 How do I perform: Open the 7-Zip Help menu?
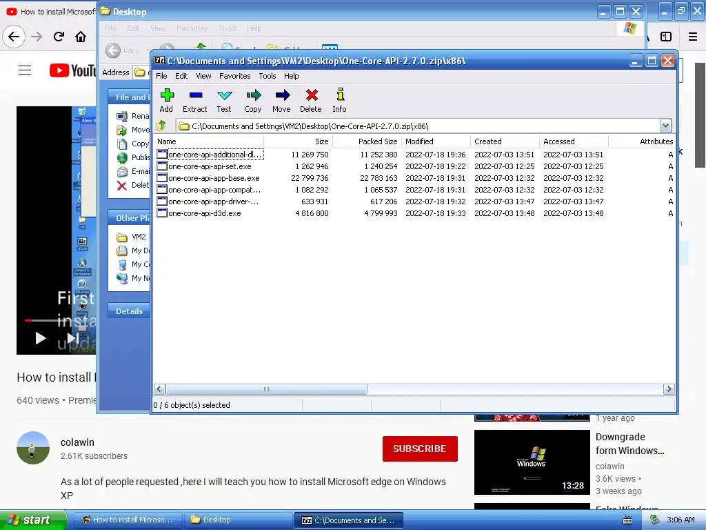tap(292, 76)
